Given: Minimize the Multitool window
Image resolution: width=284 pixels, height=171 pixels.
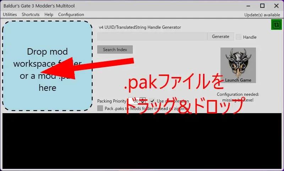Looking at the screenshot, I should pyautogui.click(x=248, y=6).
